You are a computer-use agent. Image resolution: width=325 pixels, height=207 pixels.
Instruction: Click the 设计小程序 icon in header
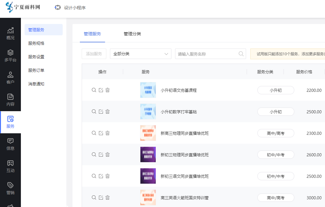(x=58, y=7)
